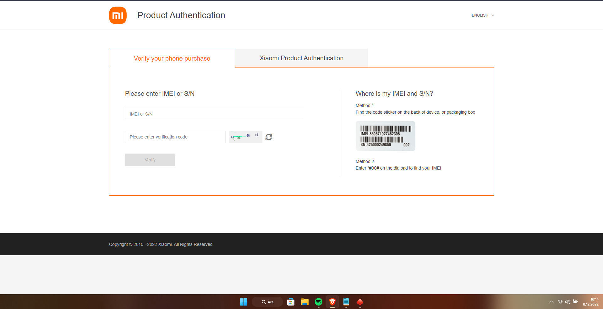Viewport: 603px width, 309px height.
Task: Click the 'Method 1' label
Action: coord(365,106)
